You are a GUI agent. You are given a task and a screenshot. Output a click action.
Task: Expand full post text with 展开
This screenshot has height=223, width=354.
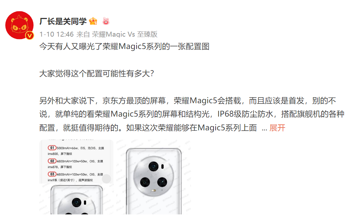277,128
